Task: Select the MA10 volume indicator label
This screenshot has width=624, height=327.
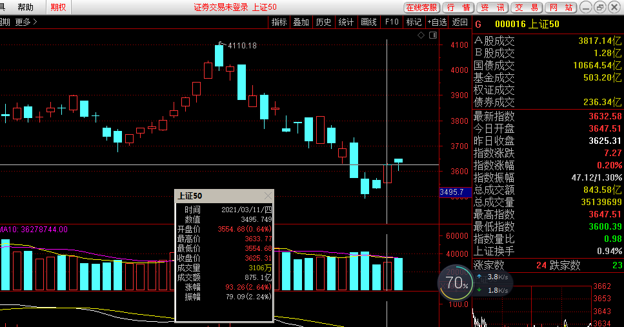Action: pos(34,230)
